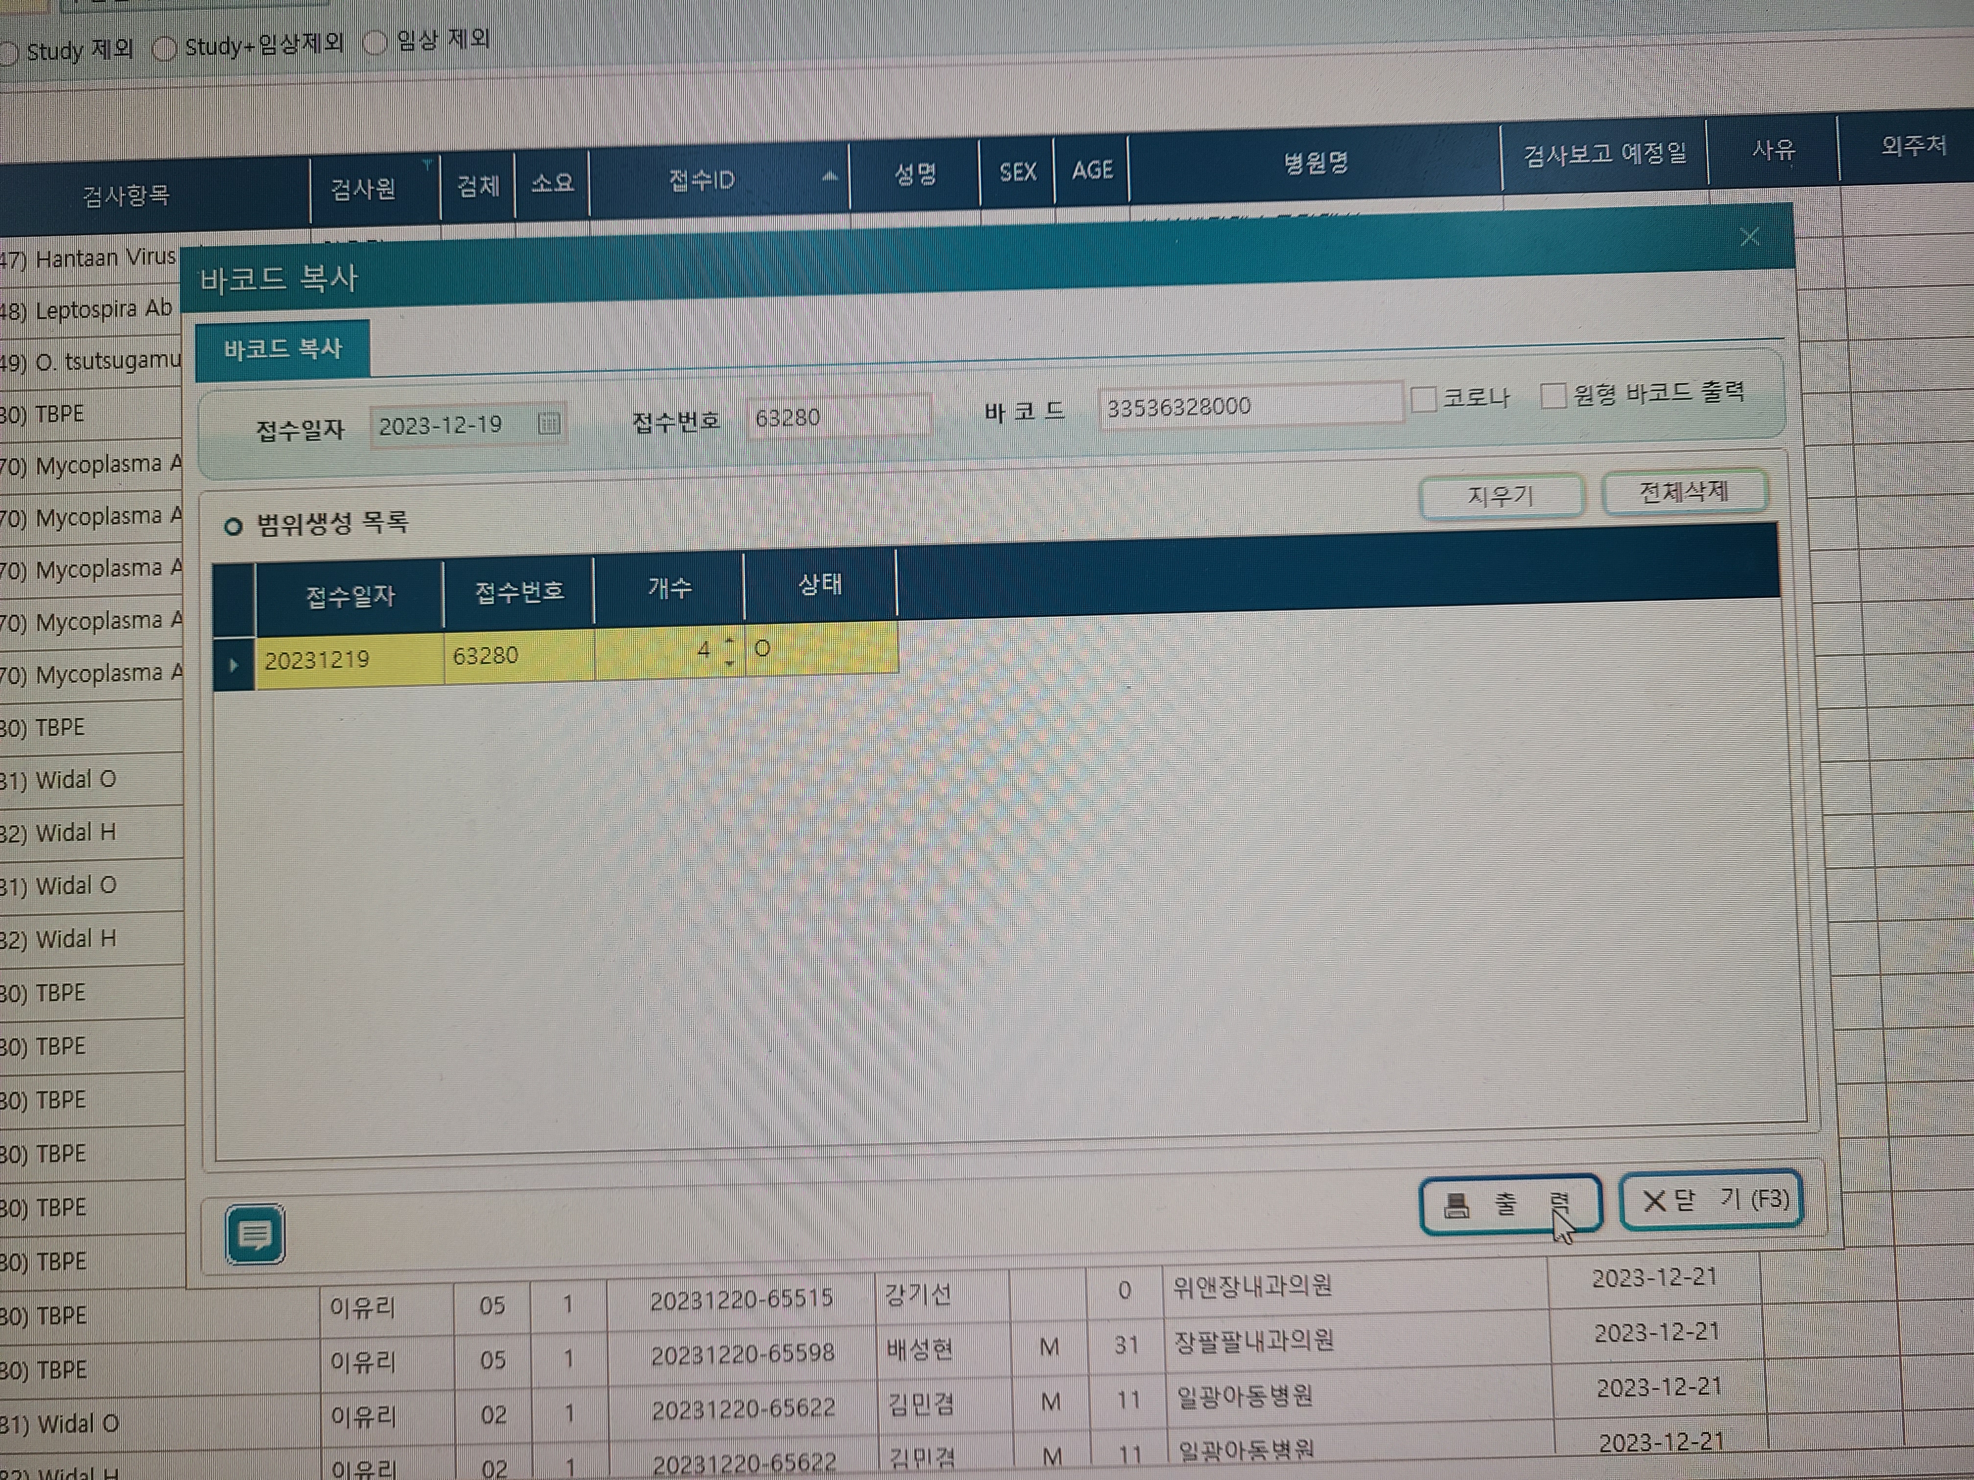
Task: Increase 개수 value with spinner up arrow
Action: pos(730,641)
